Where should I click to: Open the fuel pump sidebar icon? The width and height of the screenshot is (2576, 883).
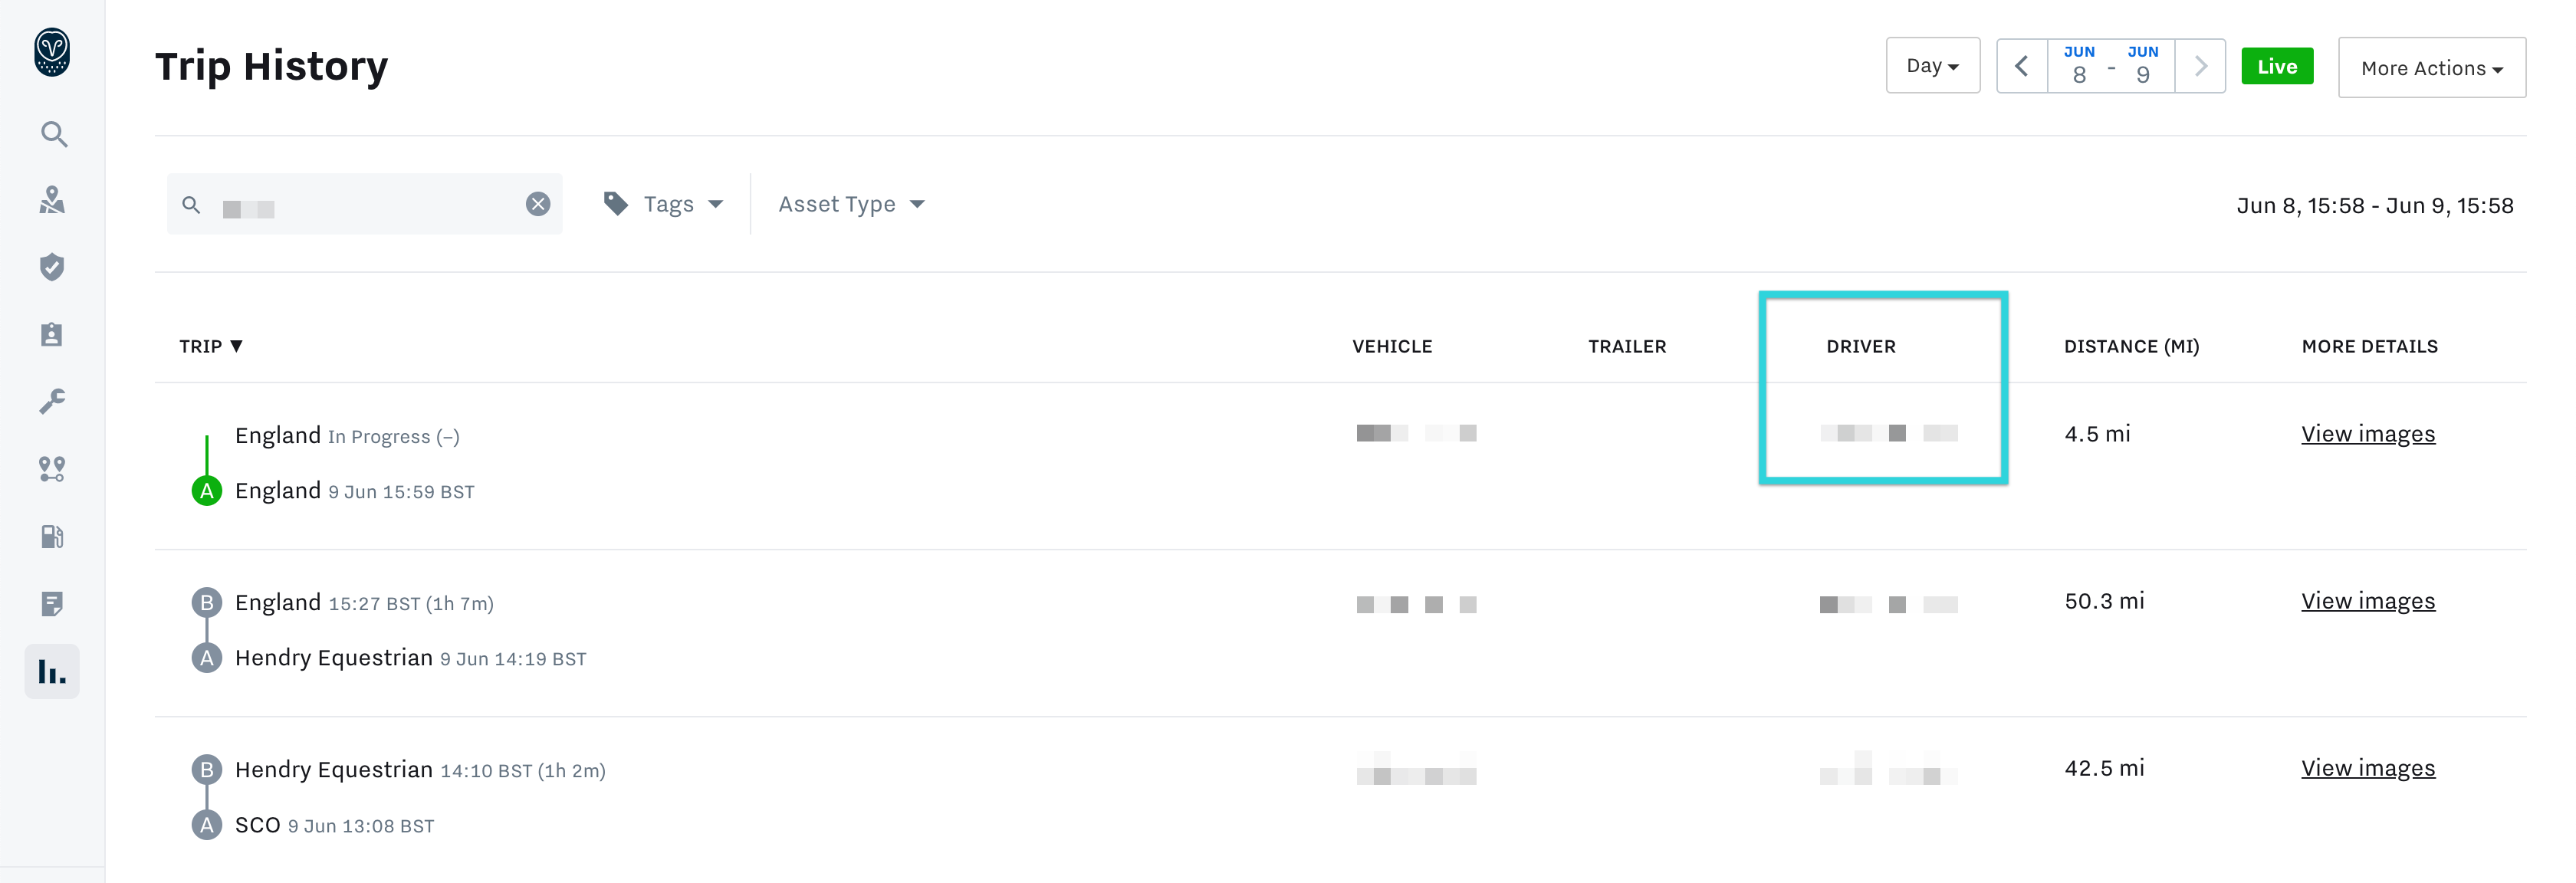pyautogui.click(x=52, y=536)
